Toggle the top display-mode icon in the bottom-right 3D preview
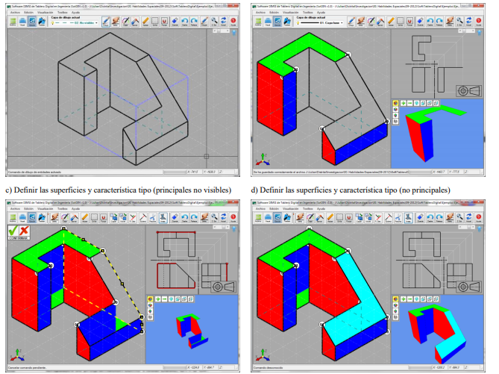This screenshot has height=374, width=499. (396, 299)
